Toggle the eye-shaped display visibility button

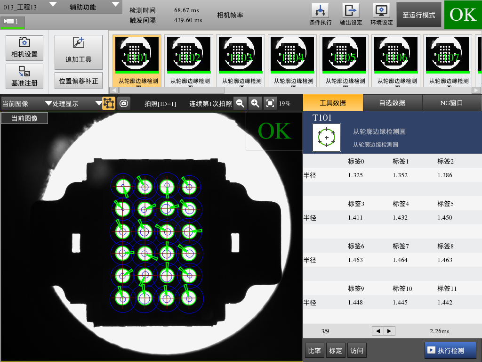[x=124, y=103]
